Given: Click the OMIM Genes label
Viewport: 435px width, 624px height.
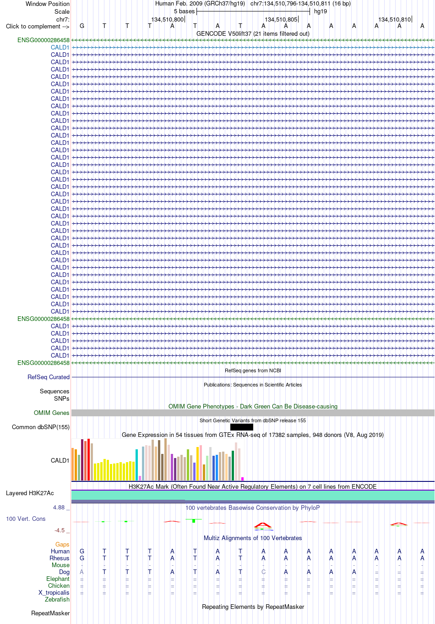Looking at the screenshot, I should 52,413.
